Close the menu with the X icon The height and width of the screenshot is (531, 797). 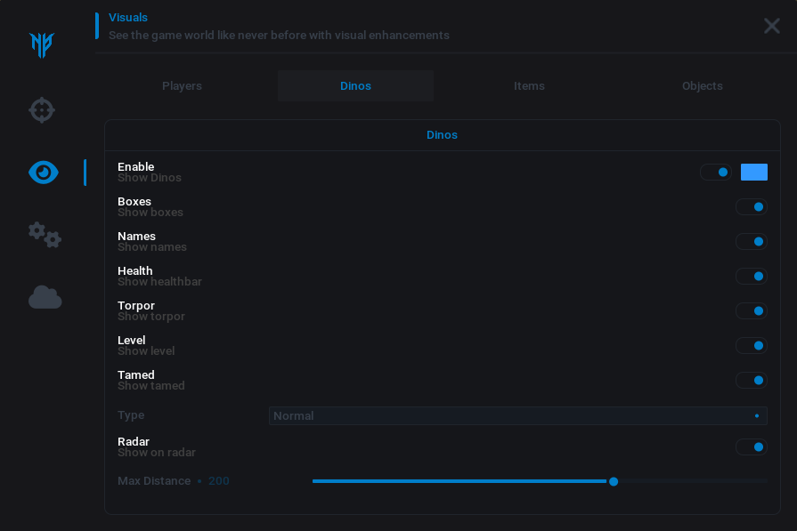[771, 26]
